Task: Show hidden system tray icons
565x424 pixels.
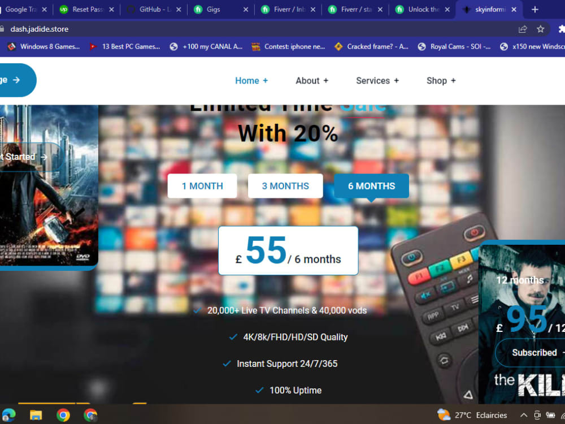Action: [x=524, y=416]
